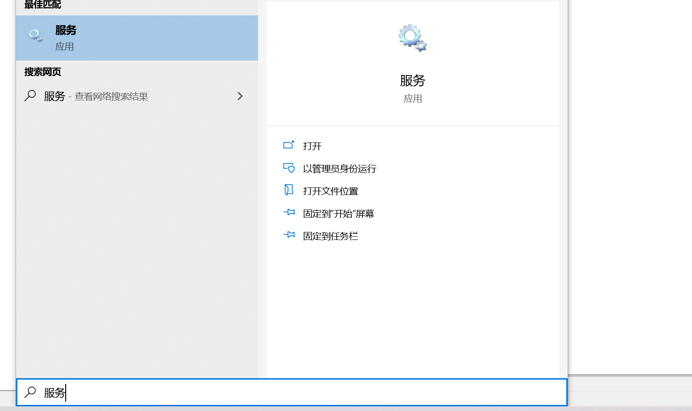Image resolution: width=692 pixels, height=411 pixels.
Task: Click the 最佳匹配 section heading
Action: pyautogui.click(x=43, y=5)
